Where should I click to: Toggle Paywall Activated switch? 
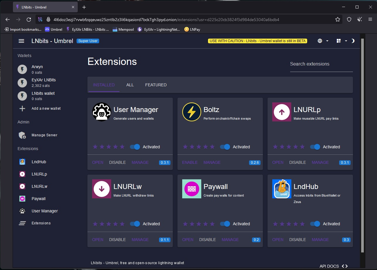225,224
